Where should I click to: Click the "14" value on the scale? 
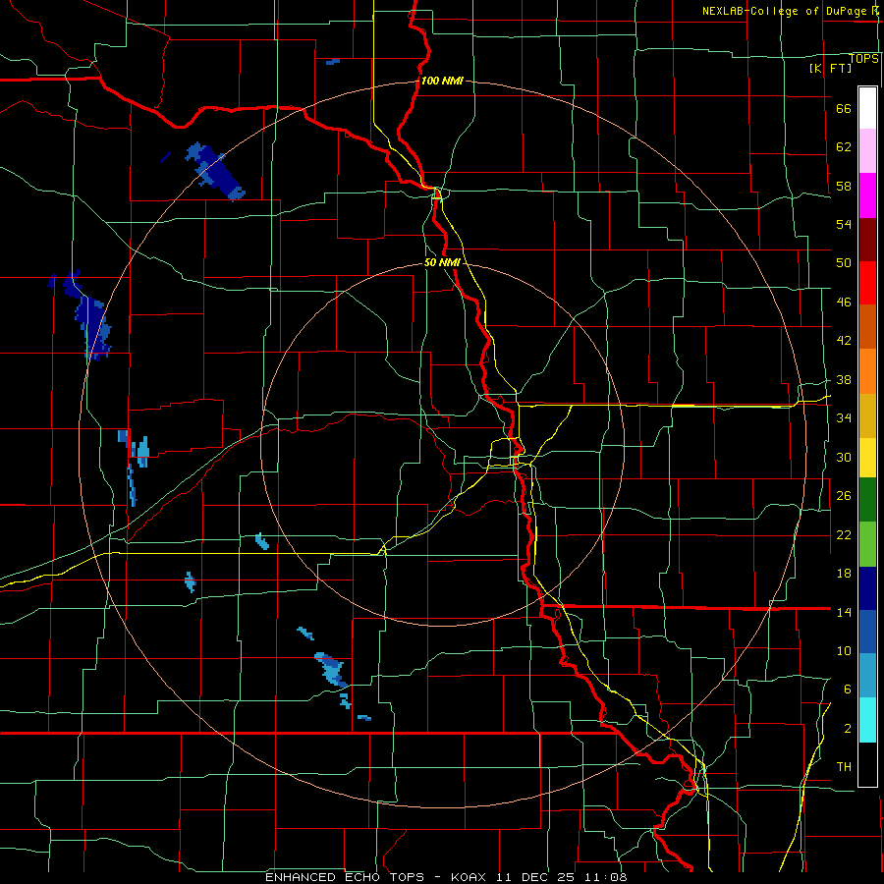pos(844,612)
